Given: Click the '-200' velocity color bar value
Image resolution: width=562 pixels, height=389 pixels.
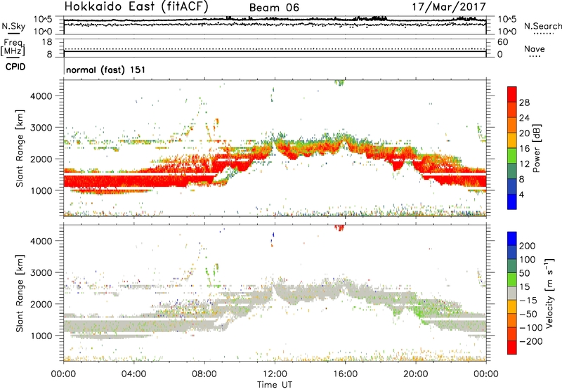Looking at the screenshot, I should [x=531, y=341].
